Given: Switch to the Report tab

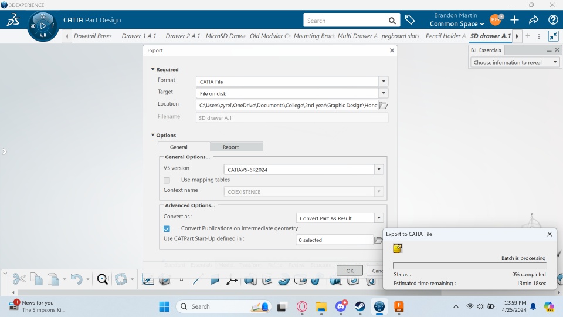Looking at the screenshot, I should tap(237, 147).
